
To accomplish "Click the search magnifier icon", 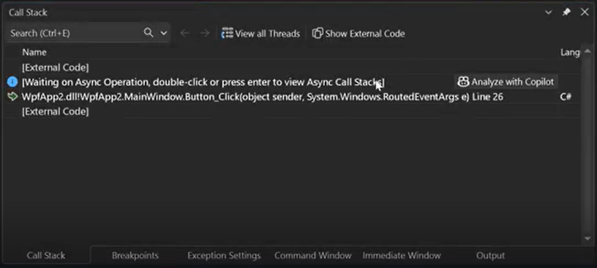I will pyautogui.click(x=149, y=33).
